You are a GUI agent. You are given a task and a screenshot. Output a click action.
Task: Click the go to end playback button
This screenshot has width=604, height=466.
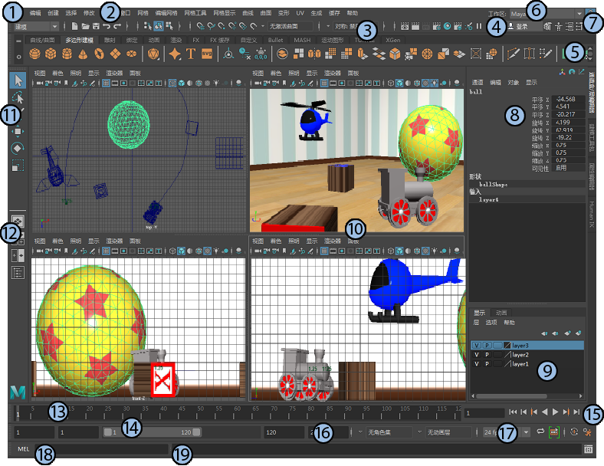576,412
